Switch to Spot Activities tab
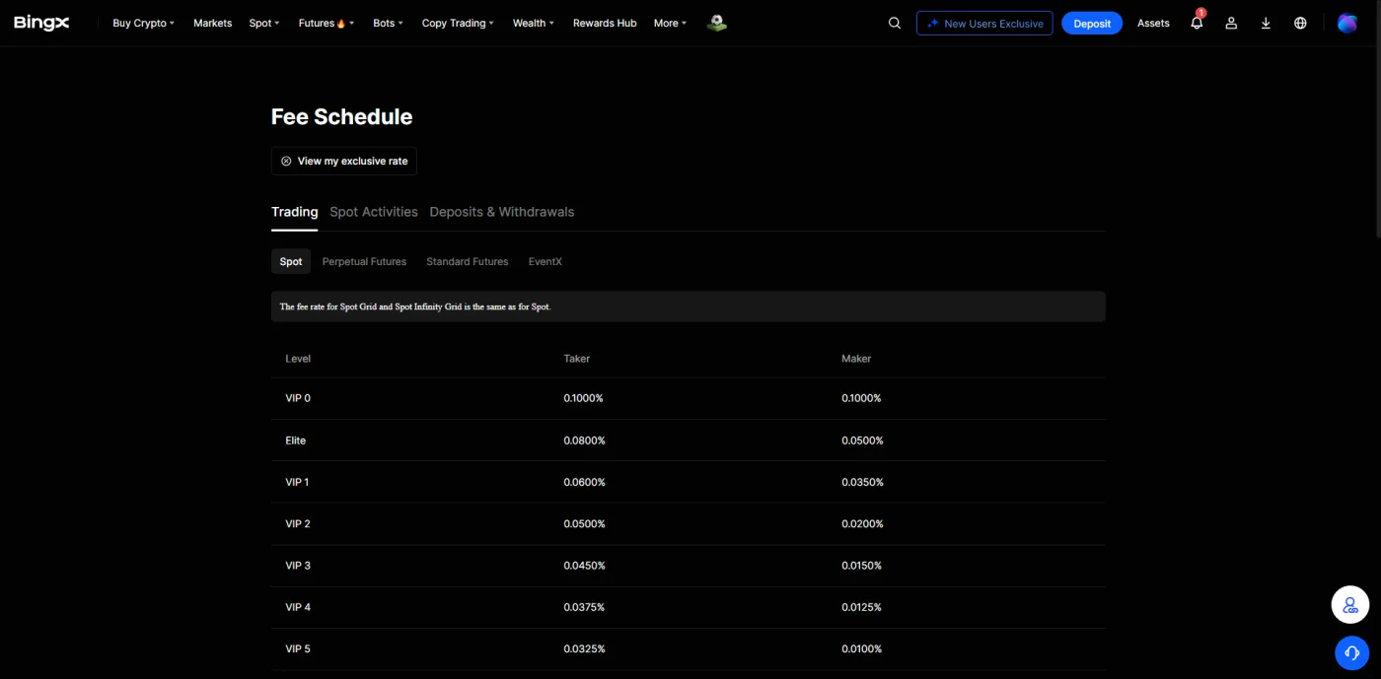 pos(374,212)
